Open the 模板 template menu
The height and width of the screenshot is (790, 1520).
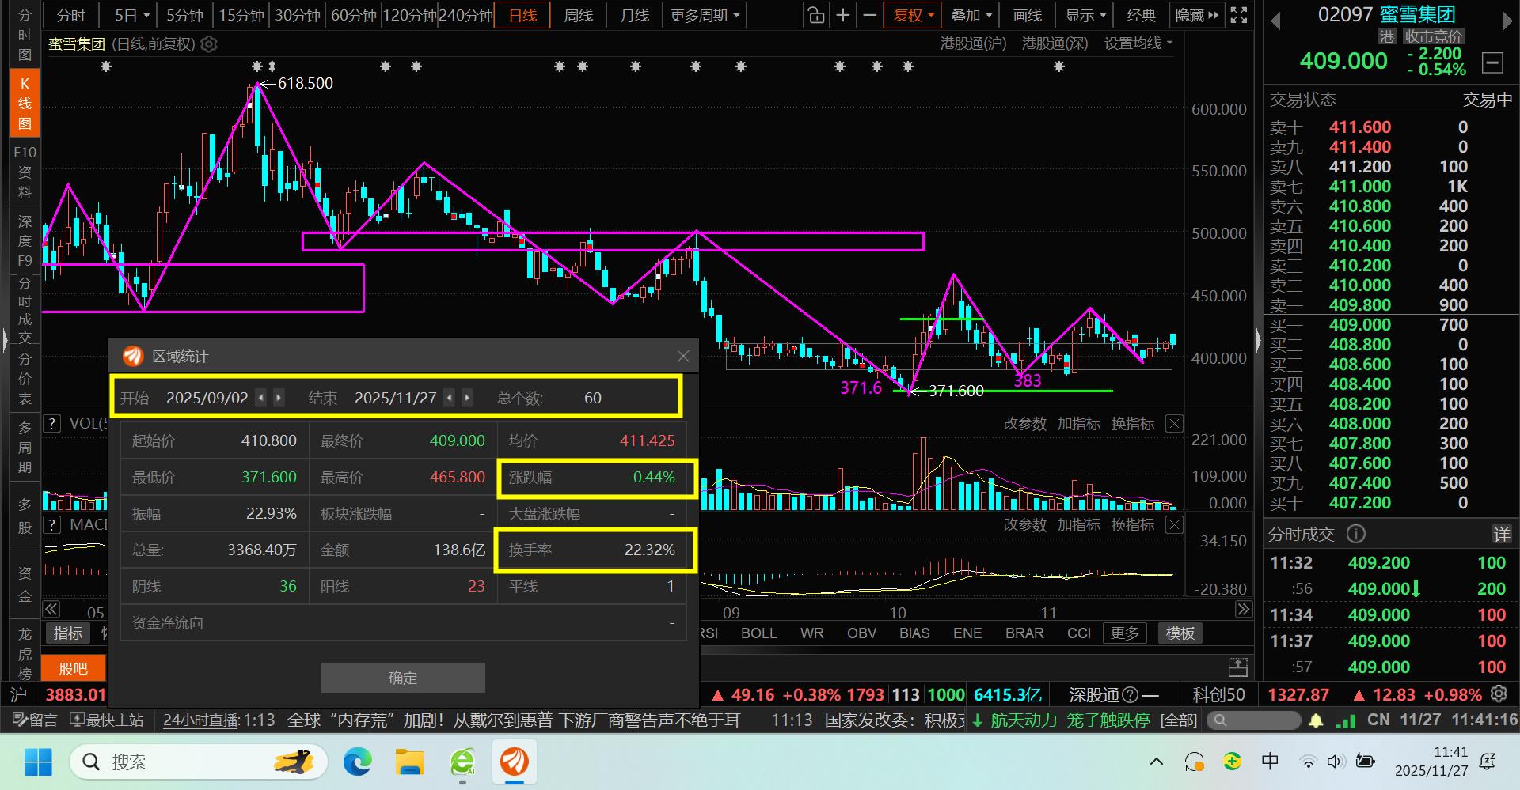pyautogui.click(x=1180, y=633)
